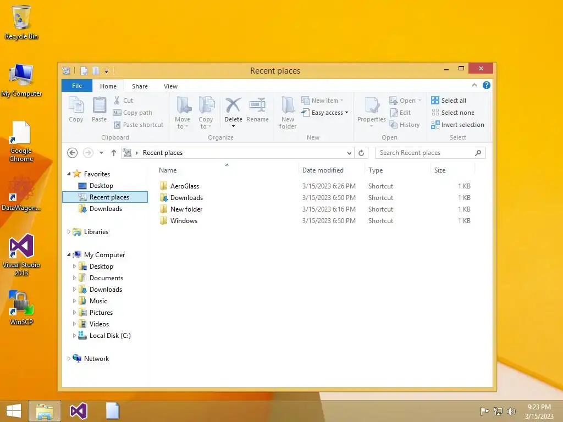Click the Copy icon in Clipboard group
Image resolution: width=563 pixels, height=422 pixels.
point(76,105)
